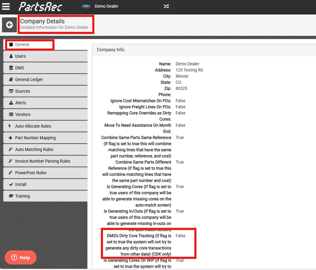Click the shuffle switch-dealer icon

pyautogui.click(x=166, y=6)
